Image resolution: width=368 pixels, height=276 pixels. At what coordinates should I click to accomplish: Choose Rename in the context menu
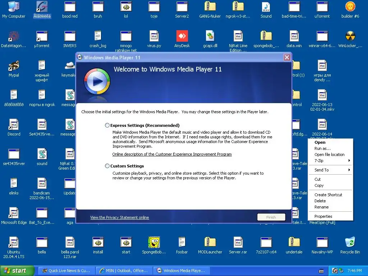[x=331, y=207]
